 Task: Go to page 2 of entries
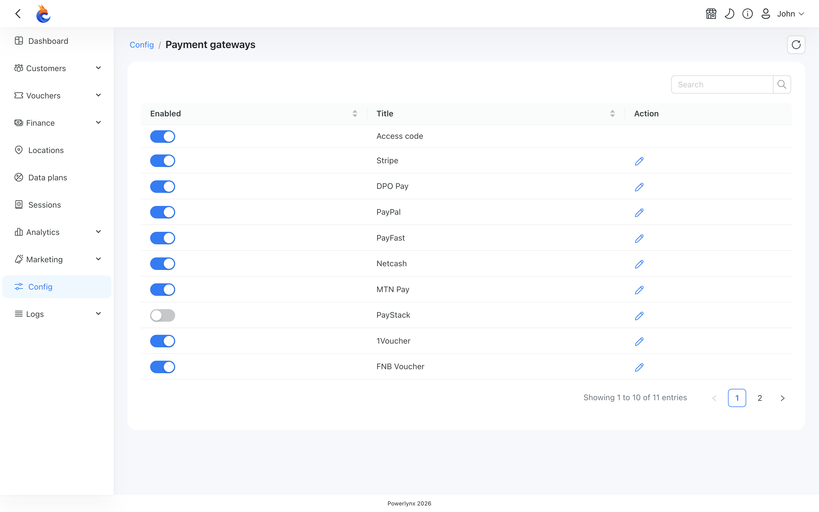760,398
